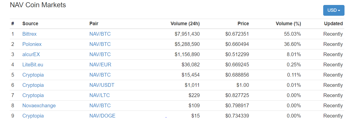Click the Cryptopia link in row 5
This screenshot has height=125, width=362.
(33, 75)
